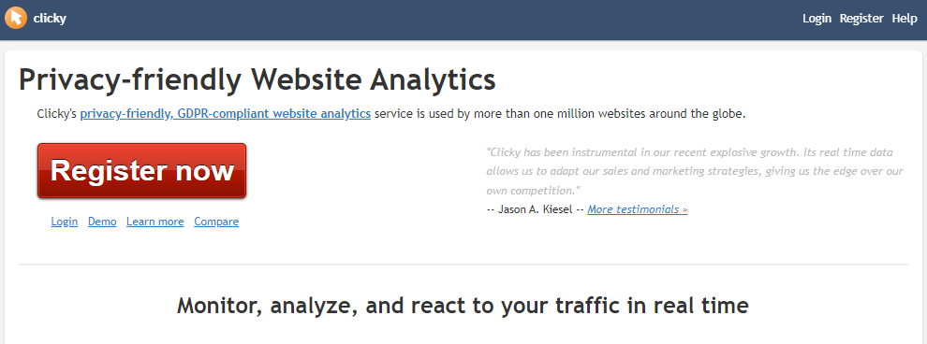Open Register in the top navigation bar

[861, 19]
